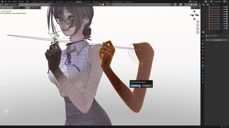Open the Object Data green triangle tab
229x128 pixels.
coord(203,79)
